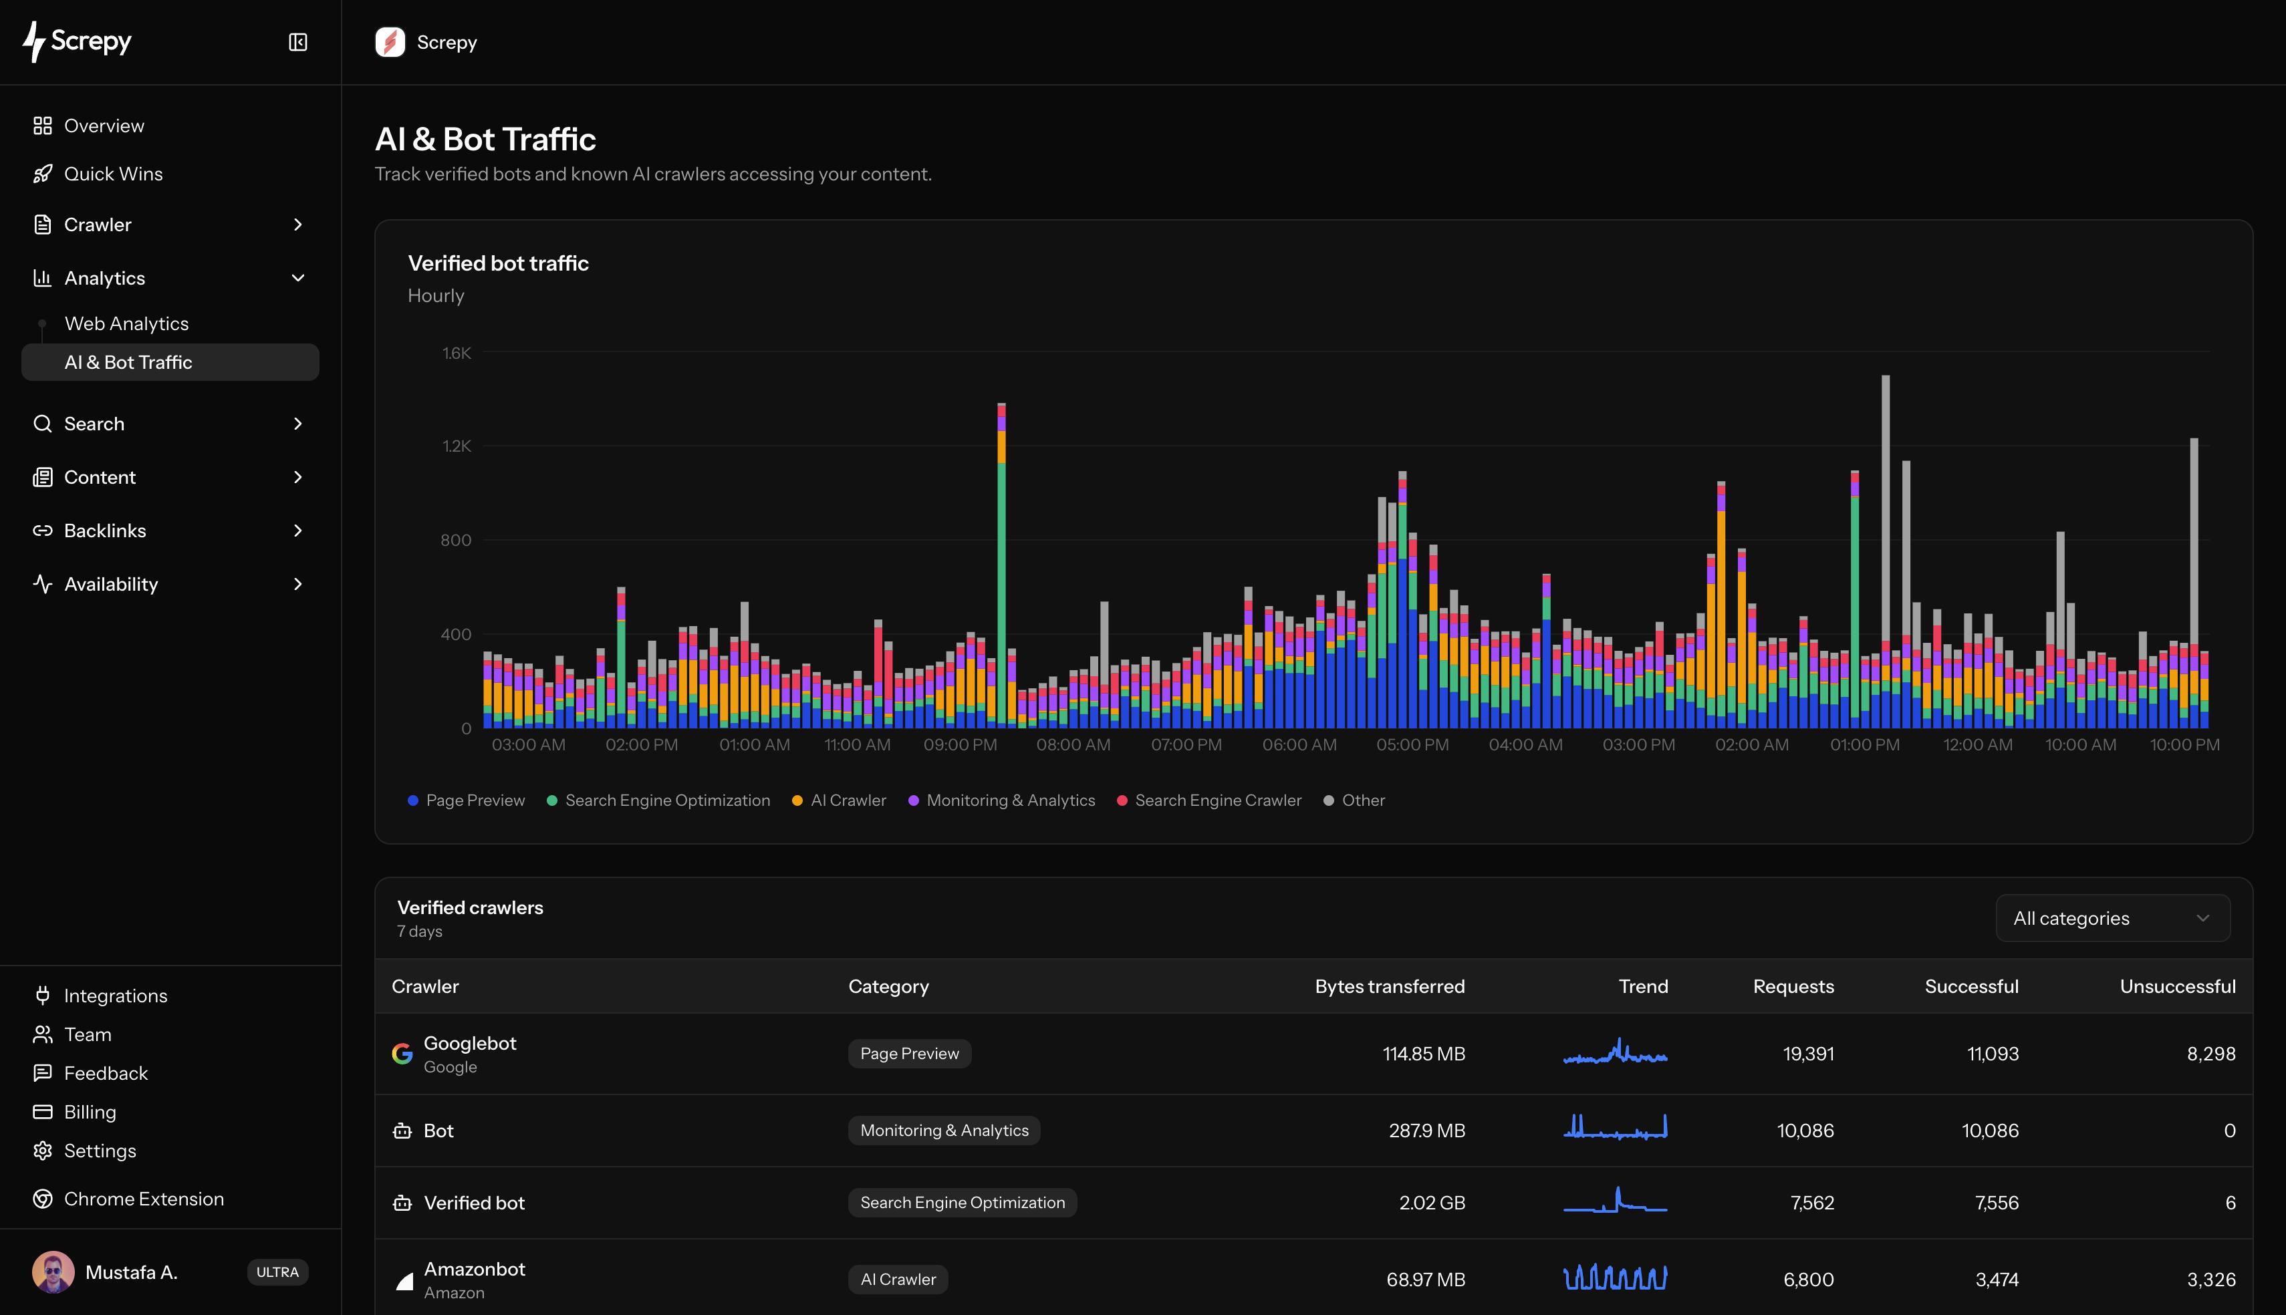This screenshot has width=2286, height=1315.
Task: Click the Backlinks chain icon
Action: tap(43, 530)
